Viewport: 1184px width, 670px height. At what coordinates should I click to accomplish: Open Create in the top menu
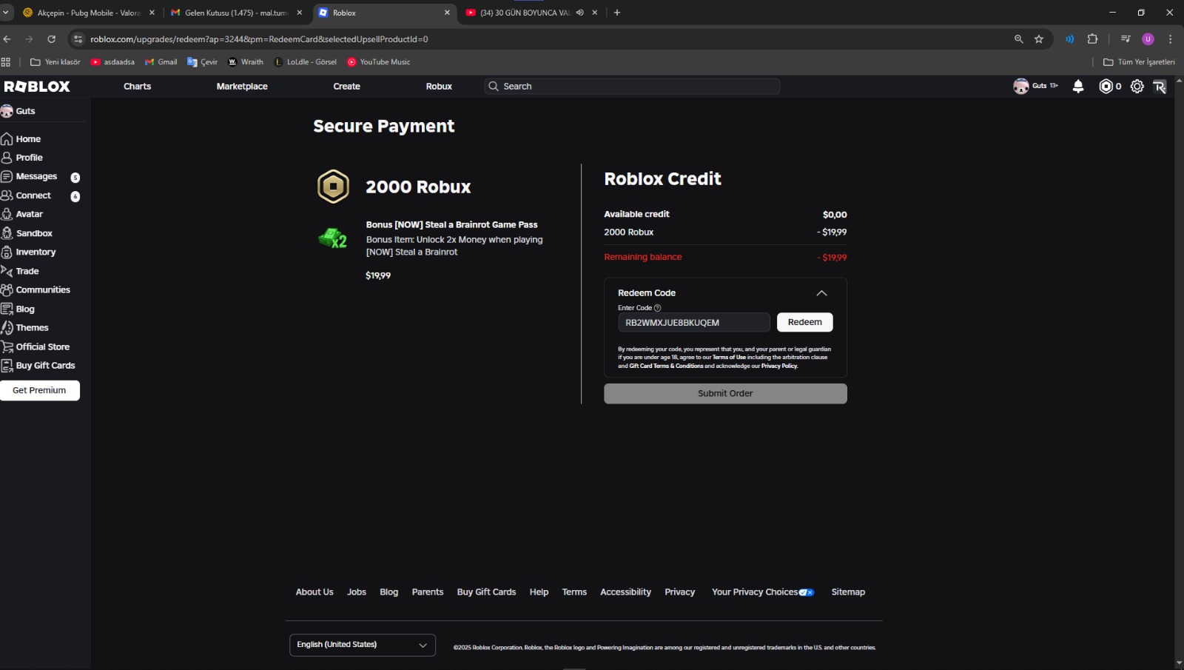(x=346, y=87)
